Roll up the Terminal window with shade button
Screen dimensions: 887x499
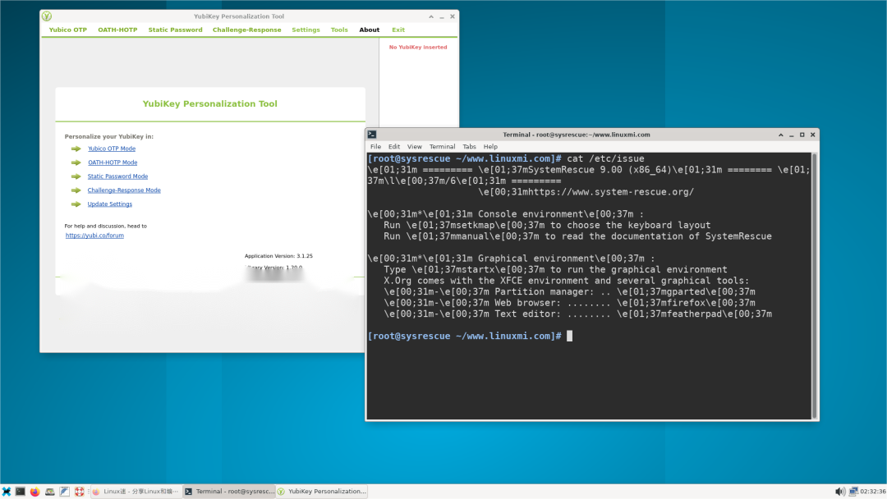click(781, 135)
